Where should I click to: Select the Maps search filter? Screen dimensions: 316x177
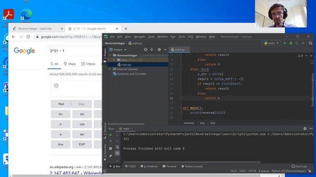70,64
